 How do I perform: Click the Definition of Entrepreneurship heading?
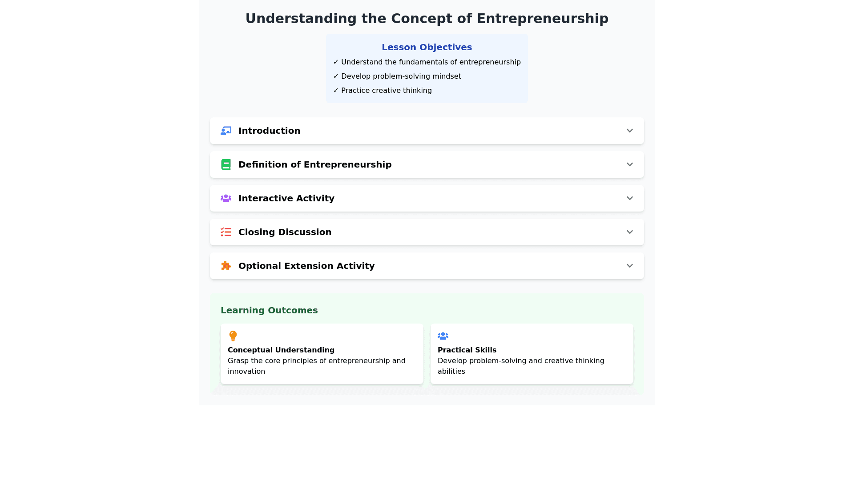[x=315, y=164]
